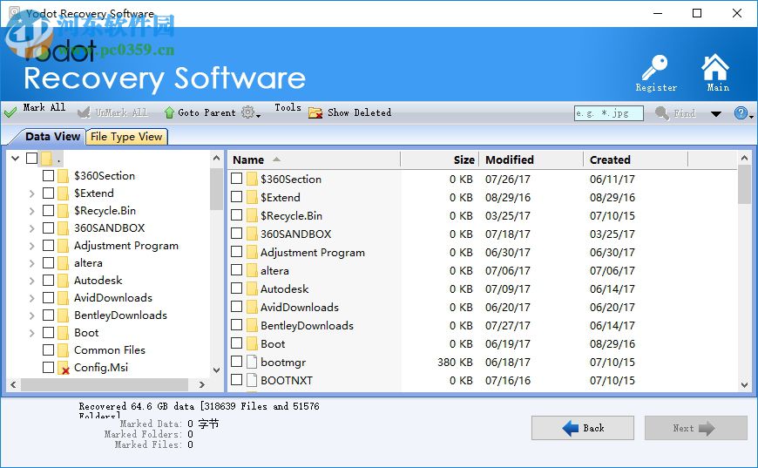This screenshot has height=468, width=758.
Task: Collapse the root node in tree
Action: pos(16,158)
